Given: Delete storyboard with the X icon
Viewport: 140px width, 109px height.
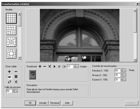Looking at the screenshot, I should pyautogui.click(x=50, y=66).
